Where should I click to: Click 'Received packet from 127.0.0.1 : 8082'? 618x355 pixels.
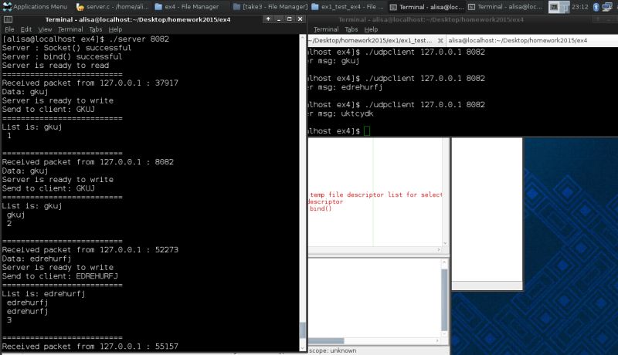point(87,162)
